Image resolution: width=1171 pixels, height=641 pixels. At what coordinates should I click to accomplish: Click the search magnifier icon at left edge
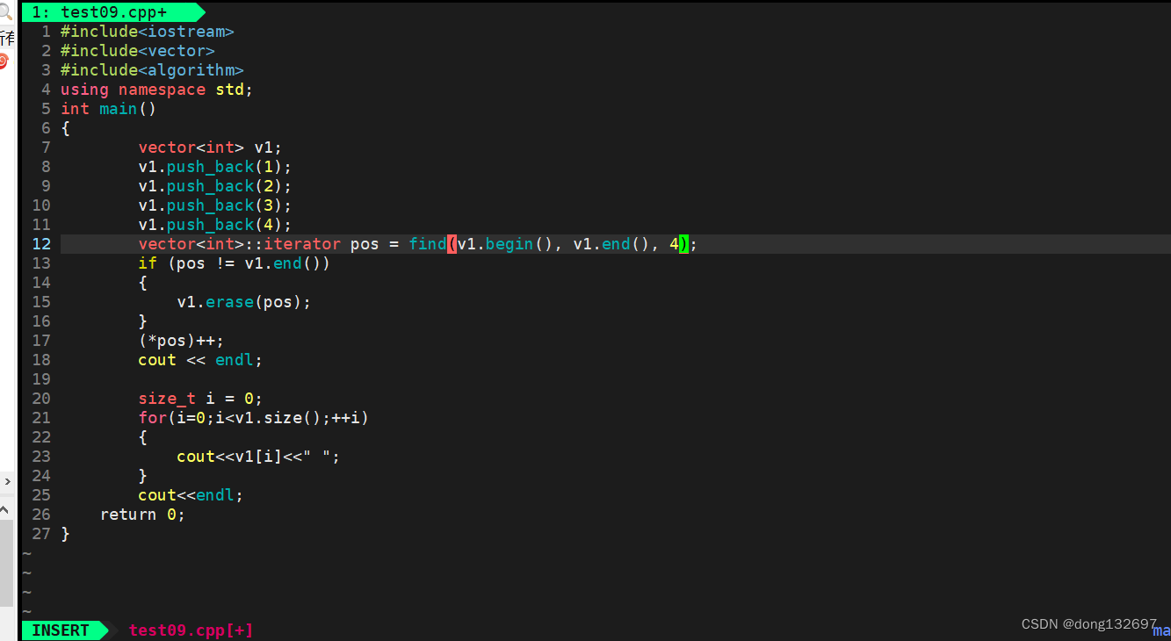click(x=5, y=12)
